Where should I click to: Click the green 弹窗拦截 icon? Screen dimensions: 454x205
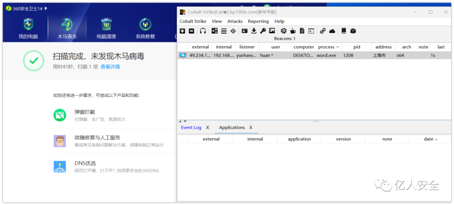60,115
